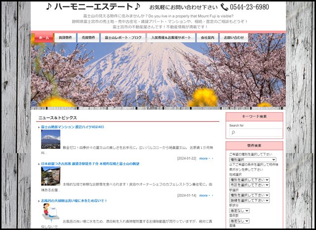
Task: Click the Japanese garden house thumbnail
Action: tap(50, 176)
